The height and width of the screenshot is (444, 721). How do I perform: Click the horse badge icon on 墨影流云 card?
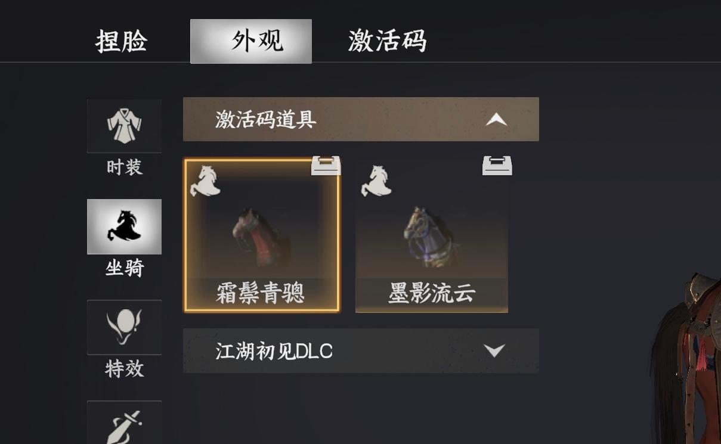(x=376, y=181)
